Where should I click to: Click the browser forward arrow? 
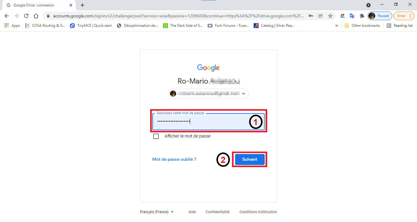coord(16,16)
